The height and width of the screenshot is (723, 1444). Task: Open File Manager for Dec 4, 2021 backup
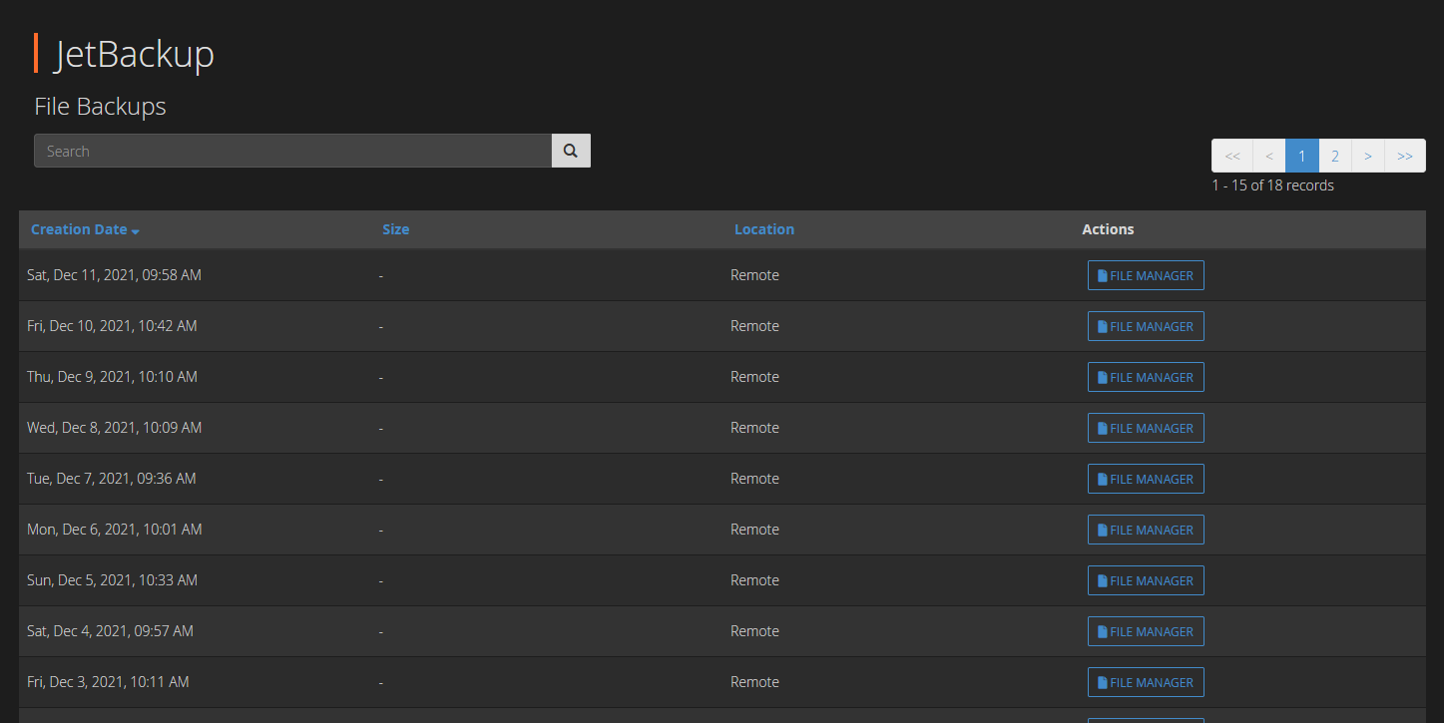pyautogui.click(x=1146, y=631)
